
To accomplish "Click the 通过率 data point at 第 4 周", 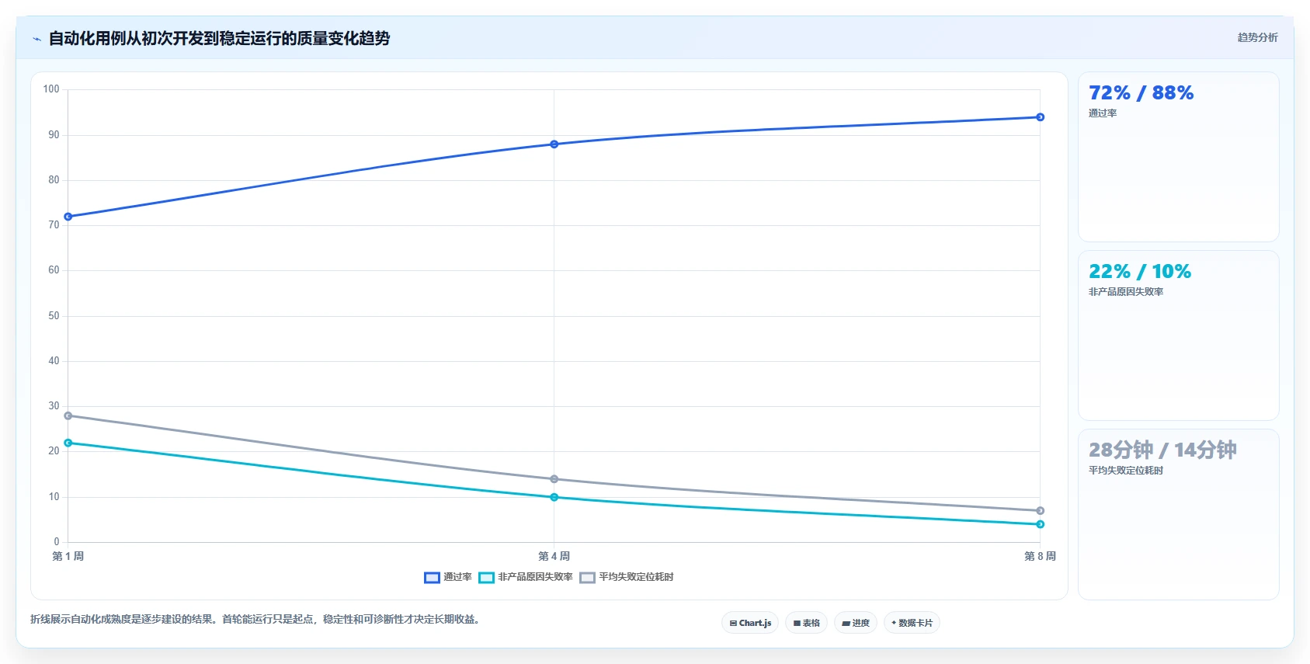I will point(554,144).
